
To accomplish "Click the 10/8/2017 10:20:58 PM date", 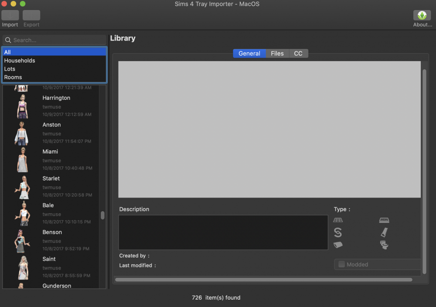I will (67, 195).
